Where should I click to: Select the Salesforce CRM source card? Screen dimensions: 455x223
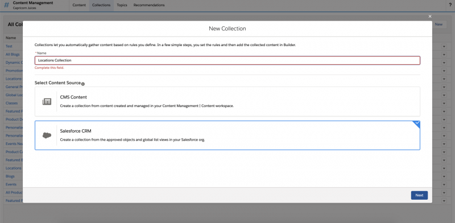tap(227, 135)
